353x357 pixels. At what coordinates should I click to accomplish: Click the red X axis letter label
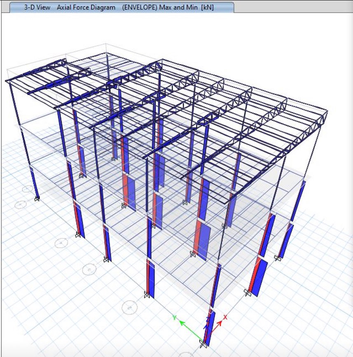click(225, 317)
